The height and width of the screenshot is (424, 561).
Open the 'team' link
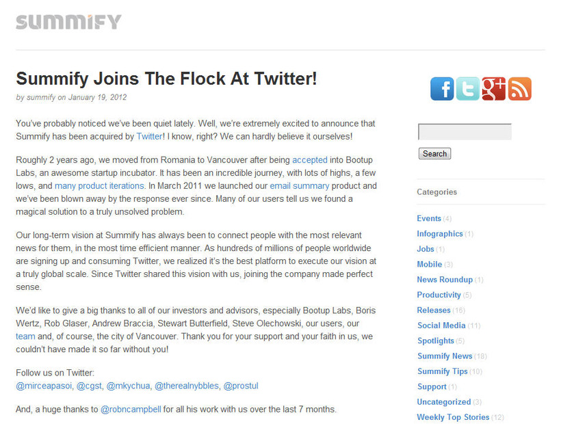pos(25,336)
